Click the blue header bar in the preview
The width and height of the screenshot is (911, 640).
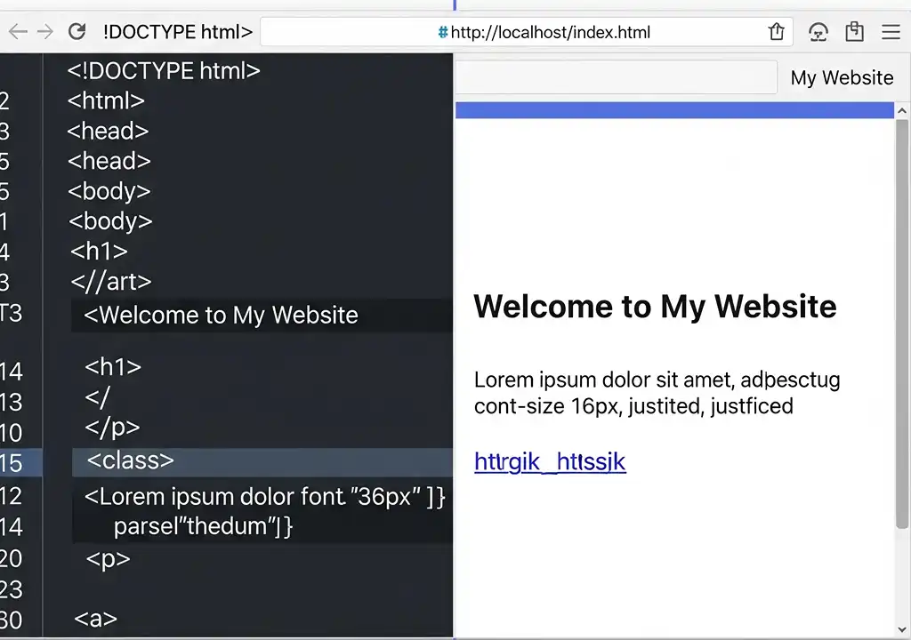point(674,110)
